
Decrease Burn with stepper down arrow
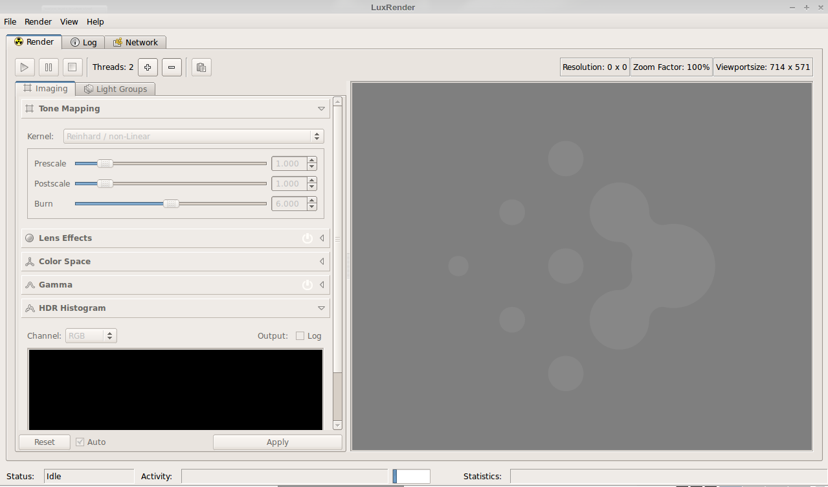[312, 207]
